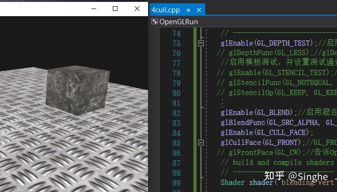337x192 pixels.
Task: Collapse the code block at line 85
Action: pyautogui.click(x=201, y=143)
